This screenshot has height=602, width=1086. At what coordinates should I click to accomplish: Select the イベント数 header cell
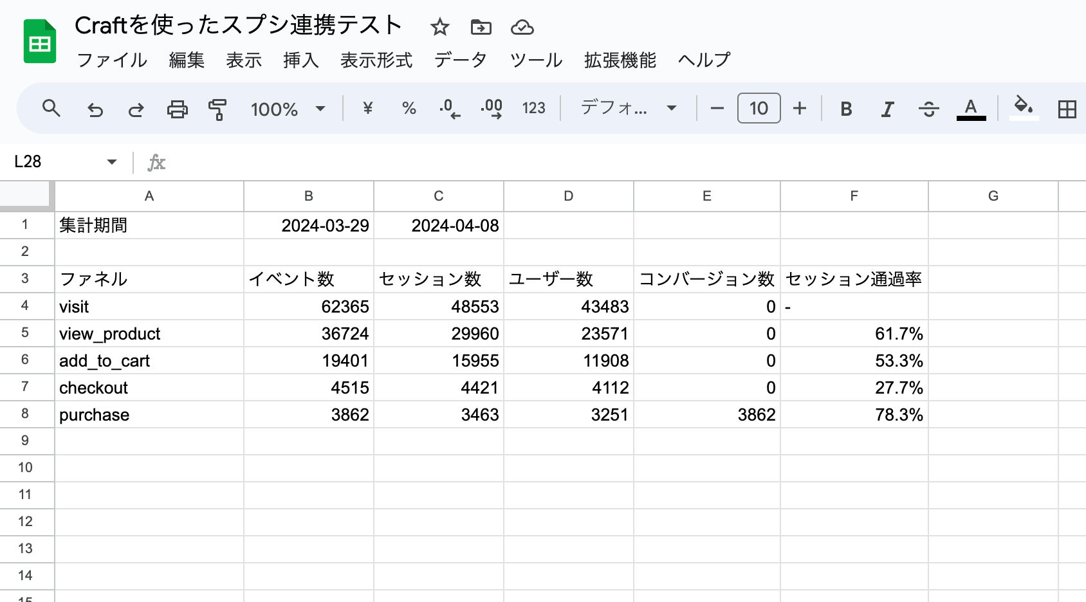coord(309,279)
